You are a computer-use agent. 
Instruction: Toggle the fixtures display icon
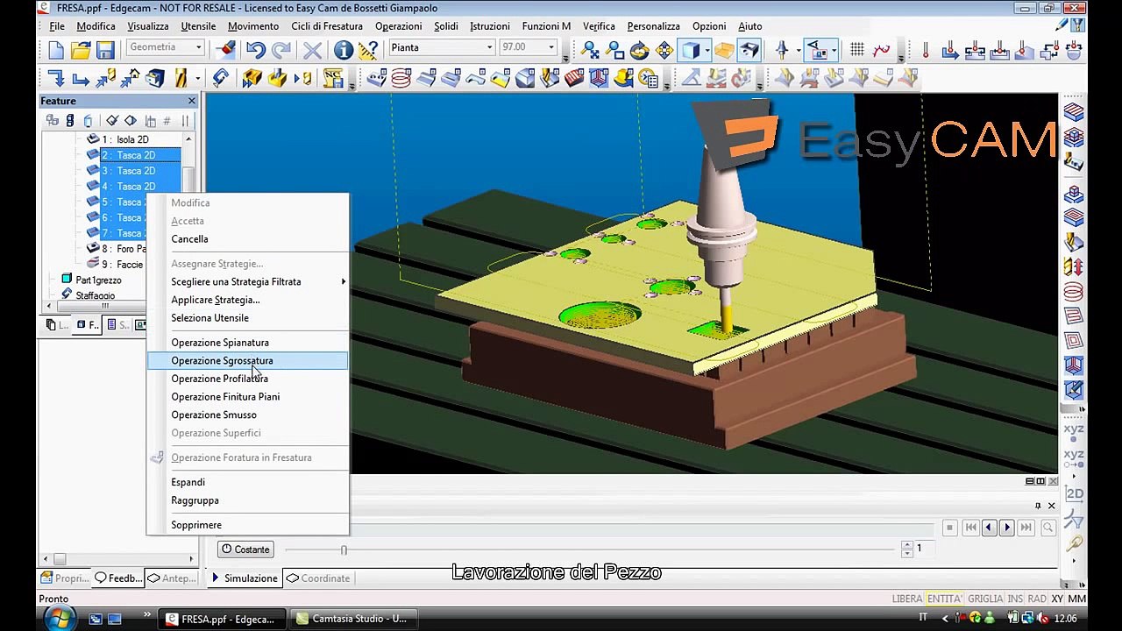click(x=749, y=50)
